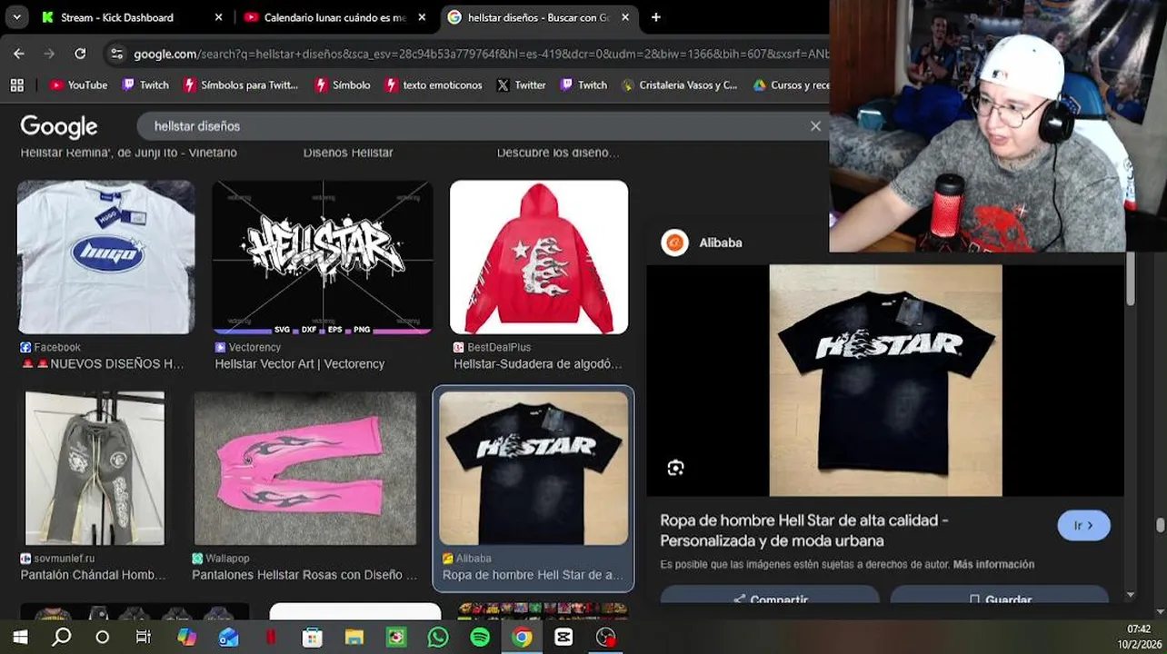Click the address bar URL
This screenshot has height=654, width=1167.
481,54
